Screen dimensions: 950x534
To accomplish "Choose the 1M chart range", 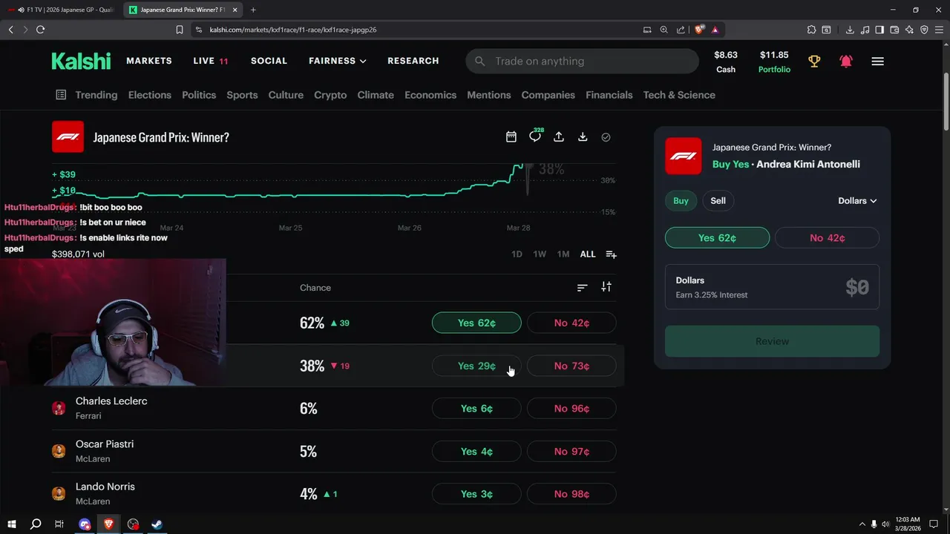I will tap(563, 254).
